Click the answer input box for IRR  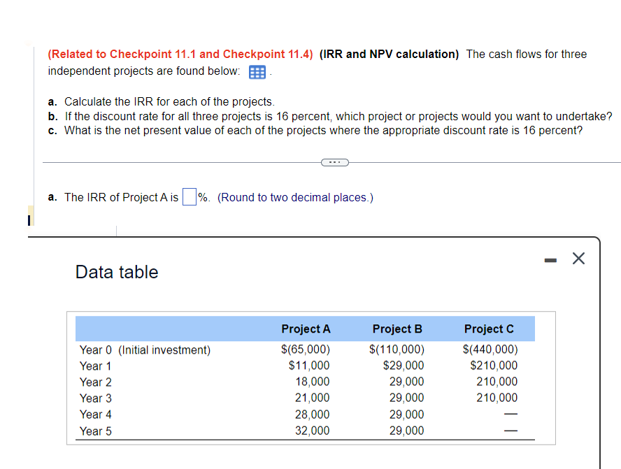tap(189, 196)
